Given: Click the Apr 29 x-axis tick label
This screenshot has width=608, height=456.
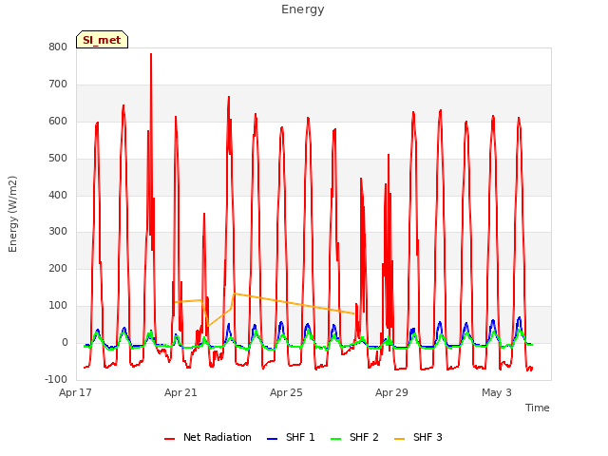Looking at the screenshot, I should click(391, 392).
